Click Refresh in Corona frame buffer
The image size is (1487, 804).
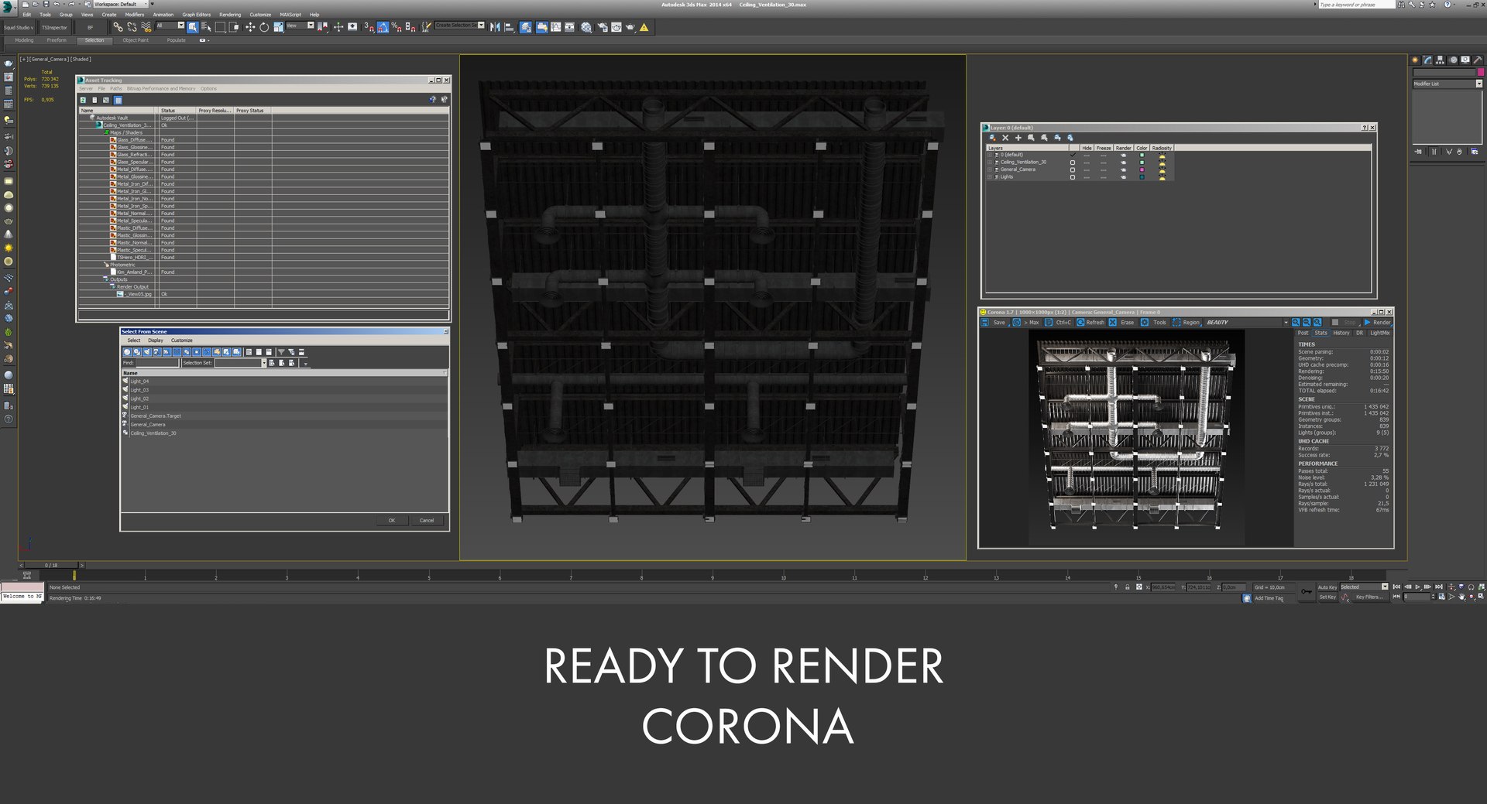pos(1090,323)
